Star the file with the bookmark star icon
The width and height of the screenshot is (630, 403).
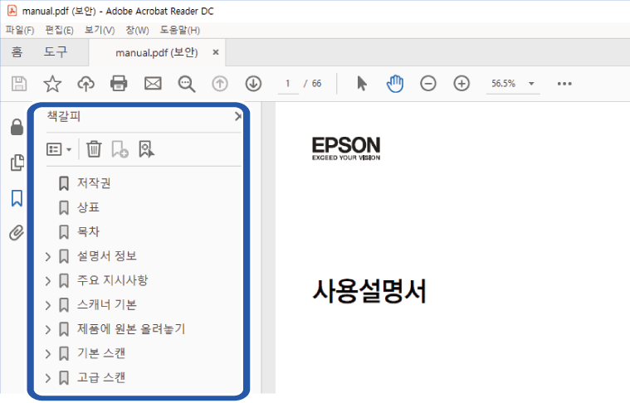[52, 84]
